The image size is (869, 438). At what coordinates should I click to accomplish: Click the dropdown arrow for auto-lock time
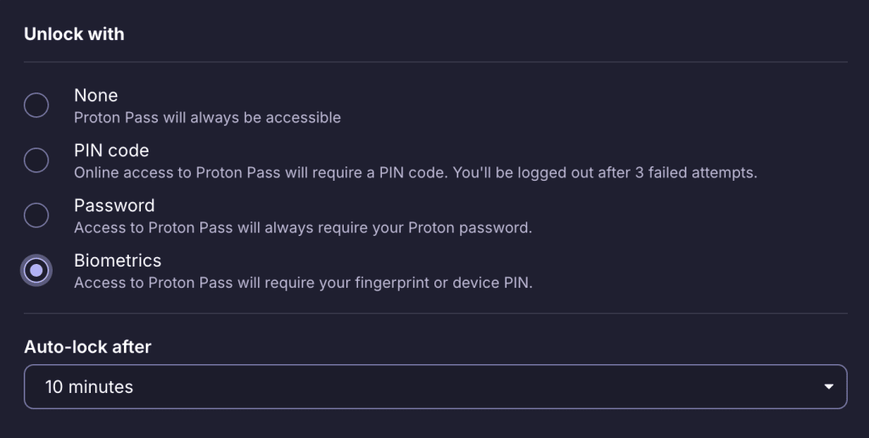click(x=828, y=387)
